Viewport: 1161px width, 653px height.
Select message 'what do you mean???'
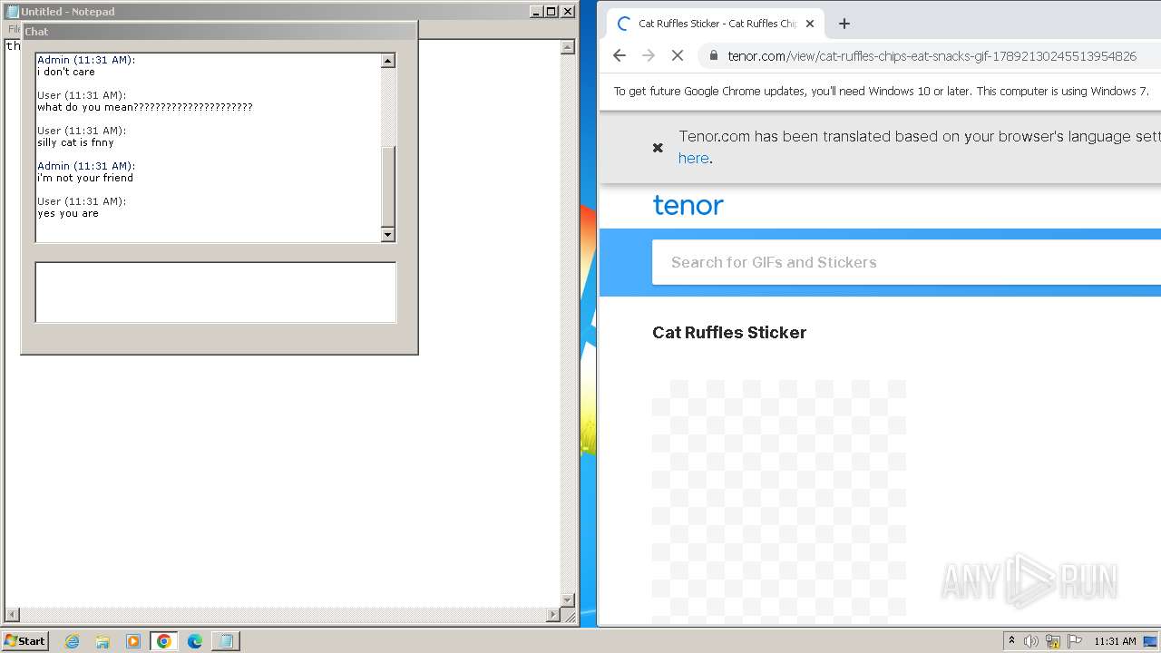tap(145, 107)
